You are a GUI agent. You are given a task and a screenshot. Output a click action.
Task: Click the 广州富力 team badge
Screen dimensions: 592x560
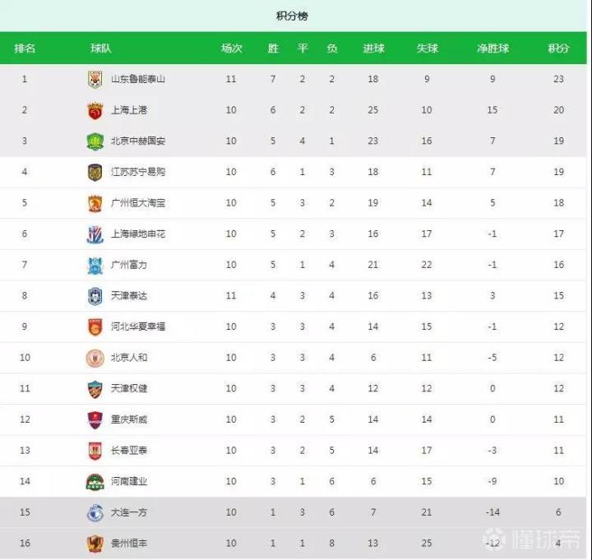(x=95, y=265)
